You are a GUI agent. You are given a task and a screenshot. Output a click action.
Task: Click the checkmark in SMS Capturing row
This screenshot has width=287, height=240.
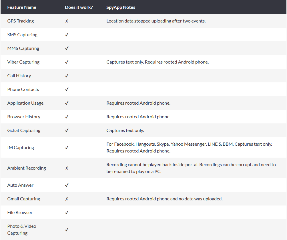click(x=67, y=35)
